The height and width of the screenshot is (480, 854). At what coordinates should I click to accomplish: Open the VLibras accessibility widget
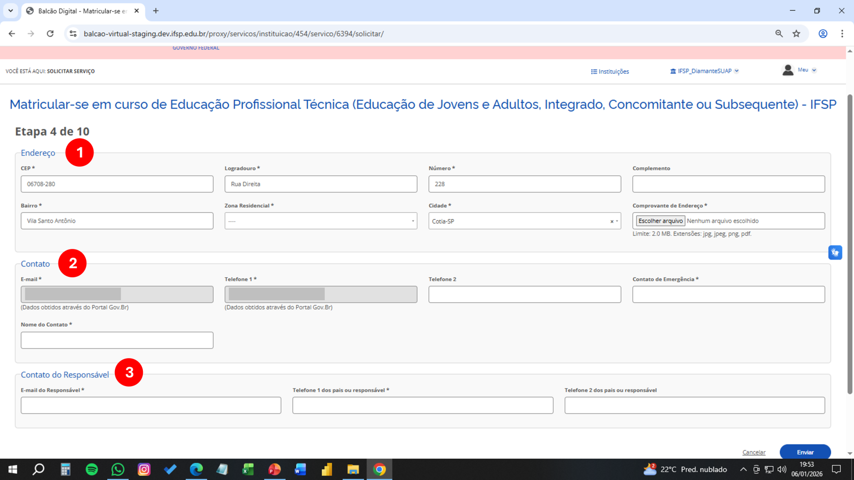[835, 252]
